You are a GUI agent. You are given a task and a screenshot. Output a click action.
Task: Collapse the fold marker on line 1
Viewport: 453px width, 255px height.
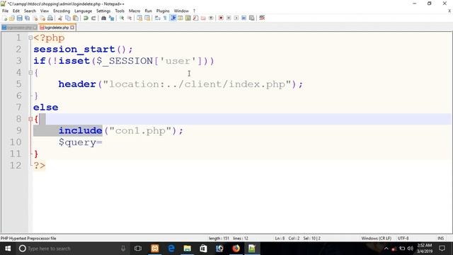30,38
